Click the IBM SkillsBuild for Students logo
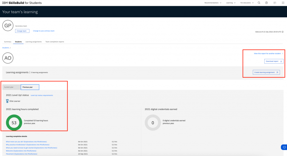The width and height of the screenshot is (287, 156). [22, 3]
